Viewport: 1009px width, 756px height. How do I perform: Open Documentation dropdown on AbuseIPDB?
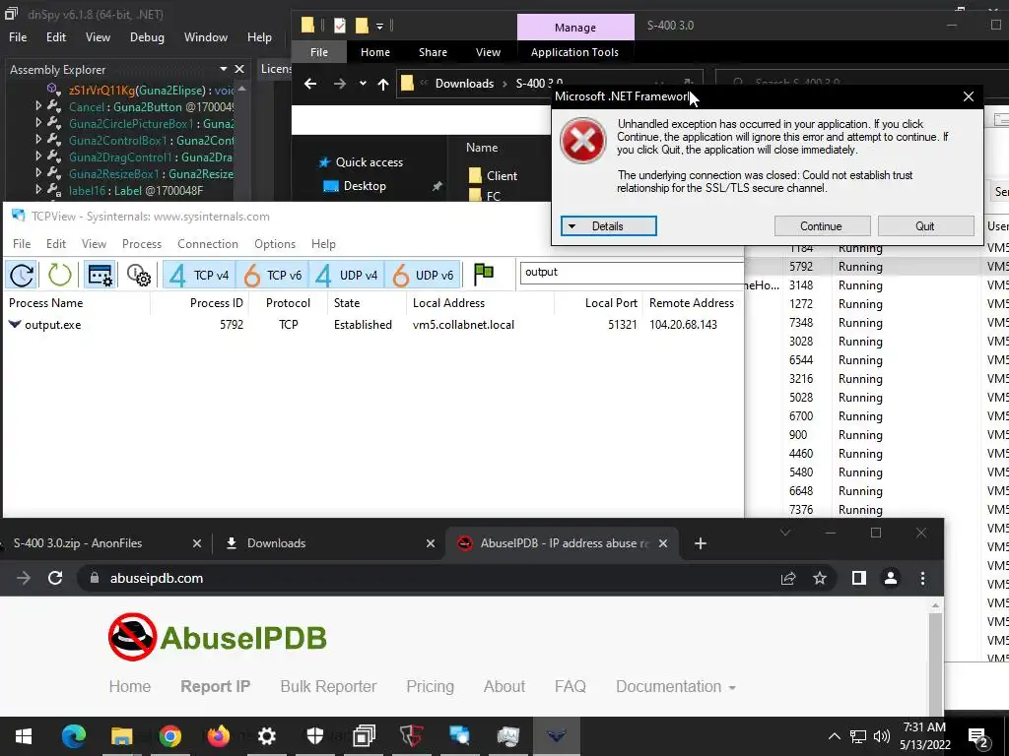pos(676,686)
